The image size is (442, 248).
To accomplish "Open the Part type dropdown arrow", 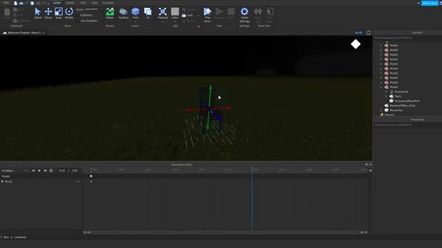I will pyautogui.click(x=135, y=21).
